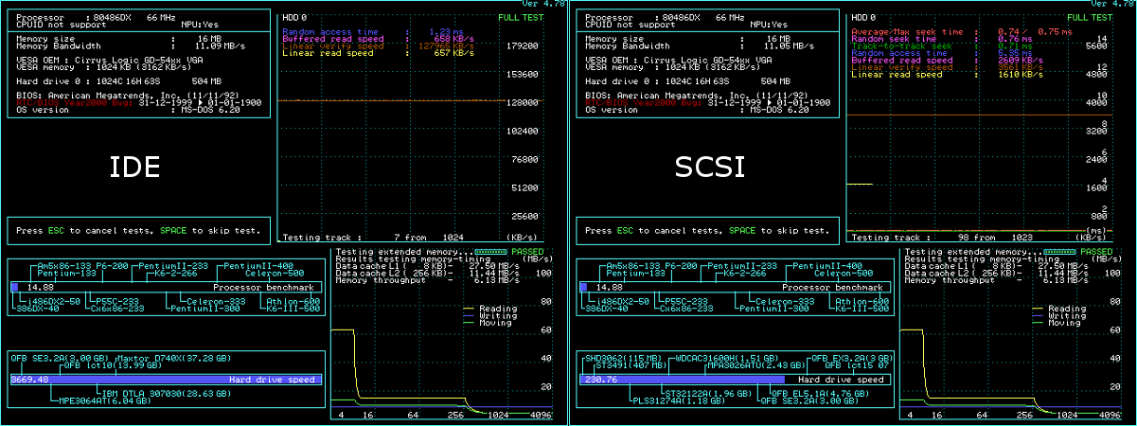Click the 14.88 processor benchmark score under IDE

40,287
